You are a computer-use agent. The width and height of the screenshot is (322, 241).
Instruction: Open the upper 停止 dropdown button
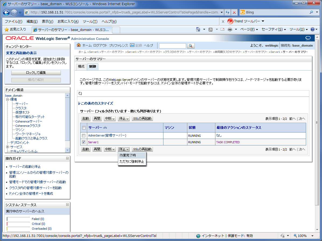tap(124, 118)
